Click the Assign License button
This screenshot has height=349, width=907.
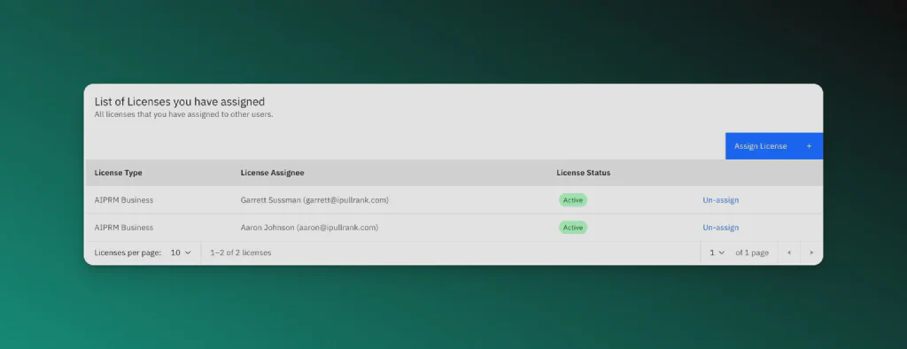[x=774, y=146]
